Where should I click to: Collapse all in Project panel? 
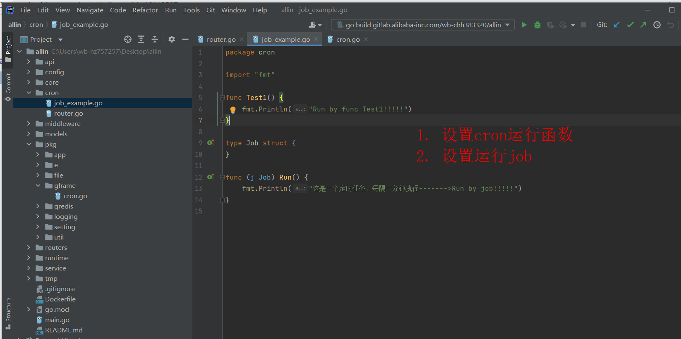click(155, 39)
